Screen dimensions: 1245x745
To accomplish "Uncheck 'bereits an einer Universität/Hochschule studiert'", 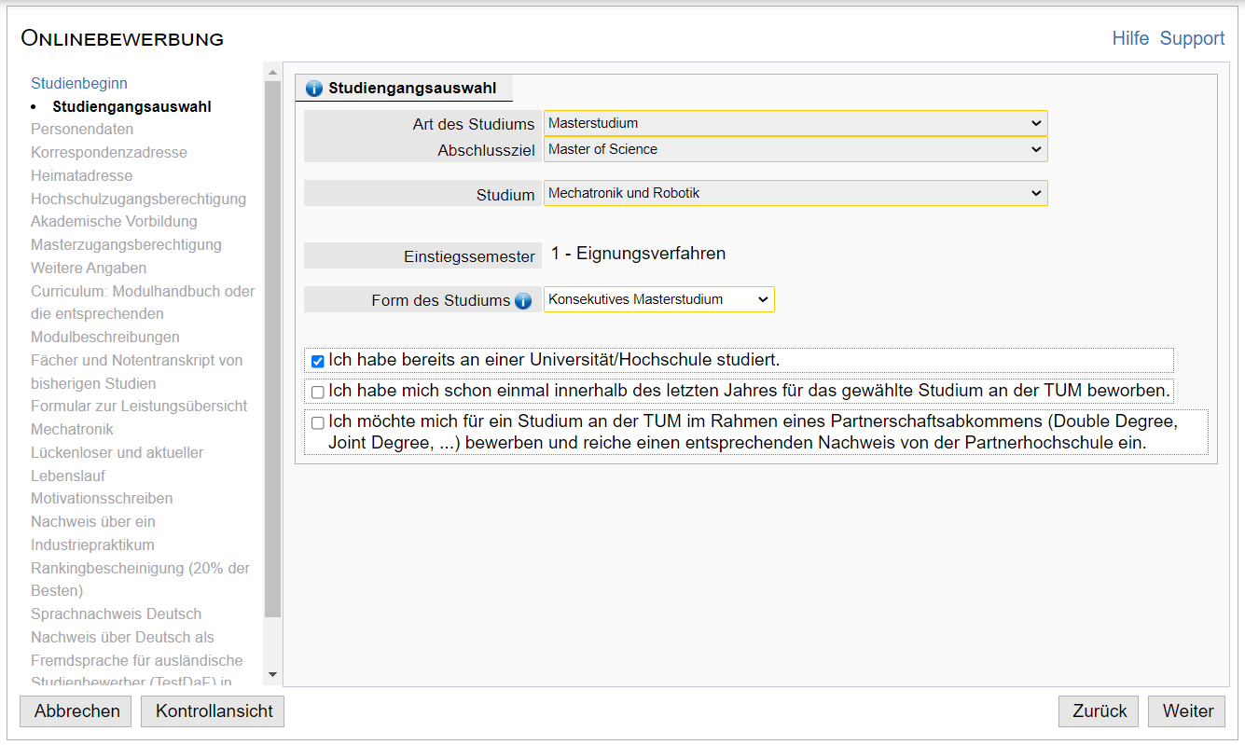I will point(318,361).
